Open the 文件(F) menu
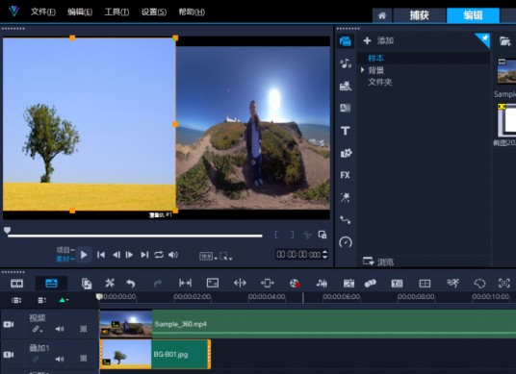Screen dimensions: 516x374 (x=43, y=12)
